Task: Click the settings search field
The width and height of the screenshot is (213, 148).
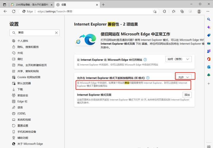Action: pos(34,33)
